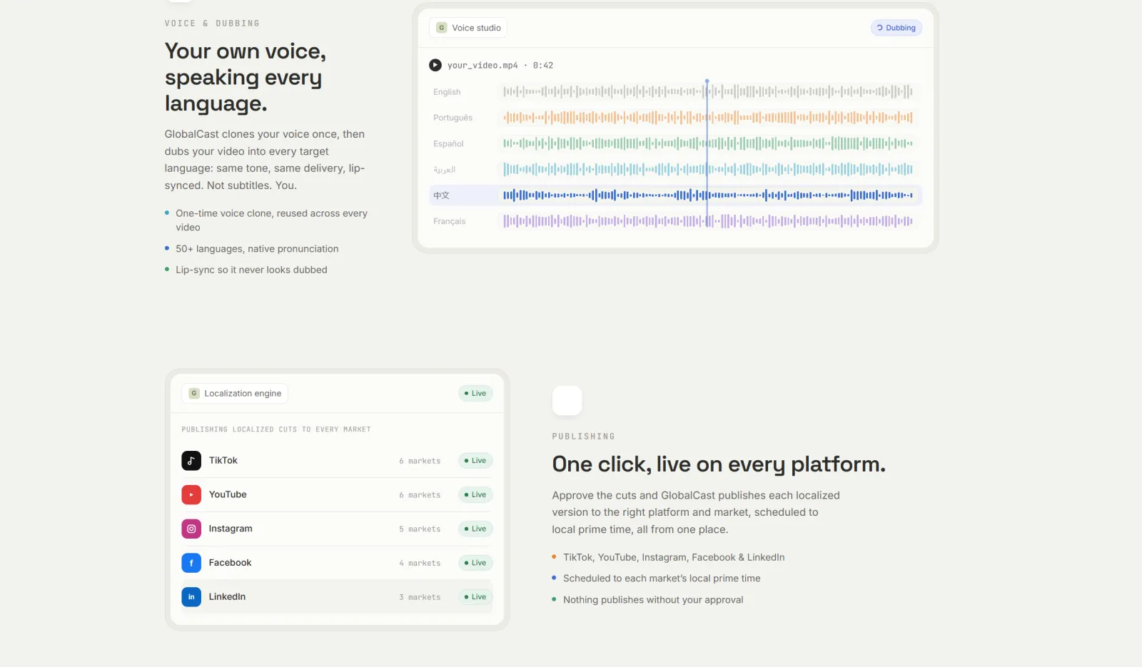Click "Nothing publishes without your approval" bullet
Image resolution: width=1142 pixels, height=667 pixels.
pyautogui.click(x=653, y=600)
